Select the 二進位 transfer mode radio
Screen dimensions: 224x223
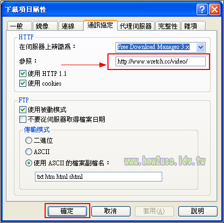(x=28, y=141)
